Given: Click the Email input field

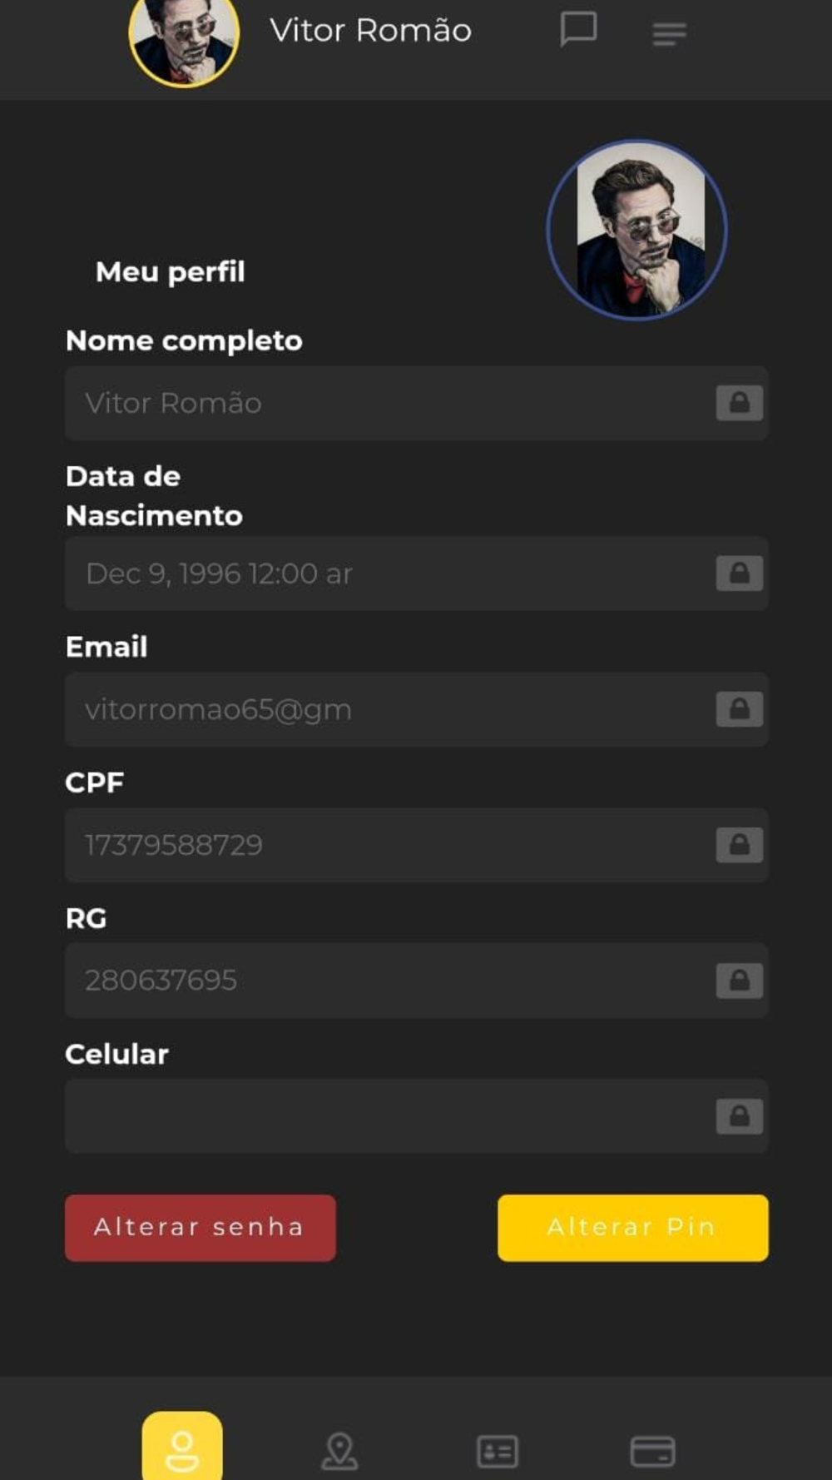Looking at the screenshot, I should [x=417, y=709].
